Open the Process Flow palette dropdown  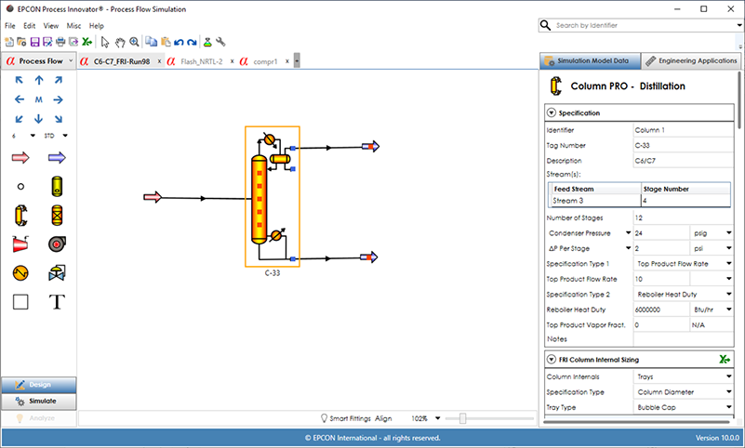pyautogui.click(x=71, y=60)
